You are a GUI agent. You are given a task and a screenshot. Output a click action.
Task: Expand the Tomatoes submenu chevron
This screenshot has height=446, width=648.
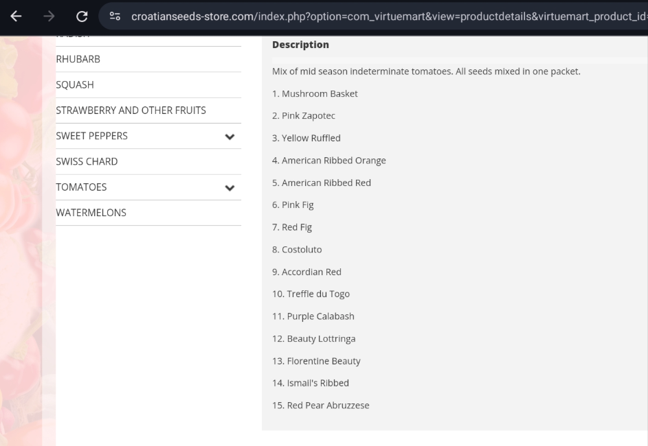point(230,187)
